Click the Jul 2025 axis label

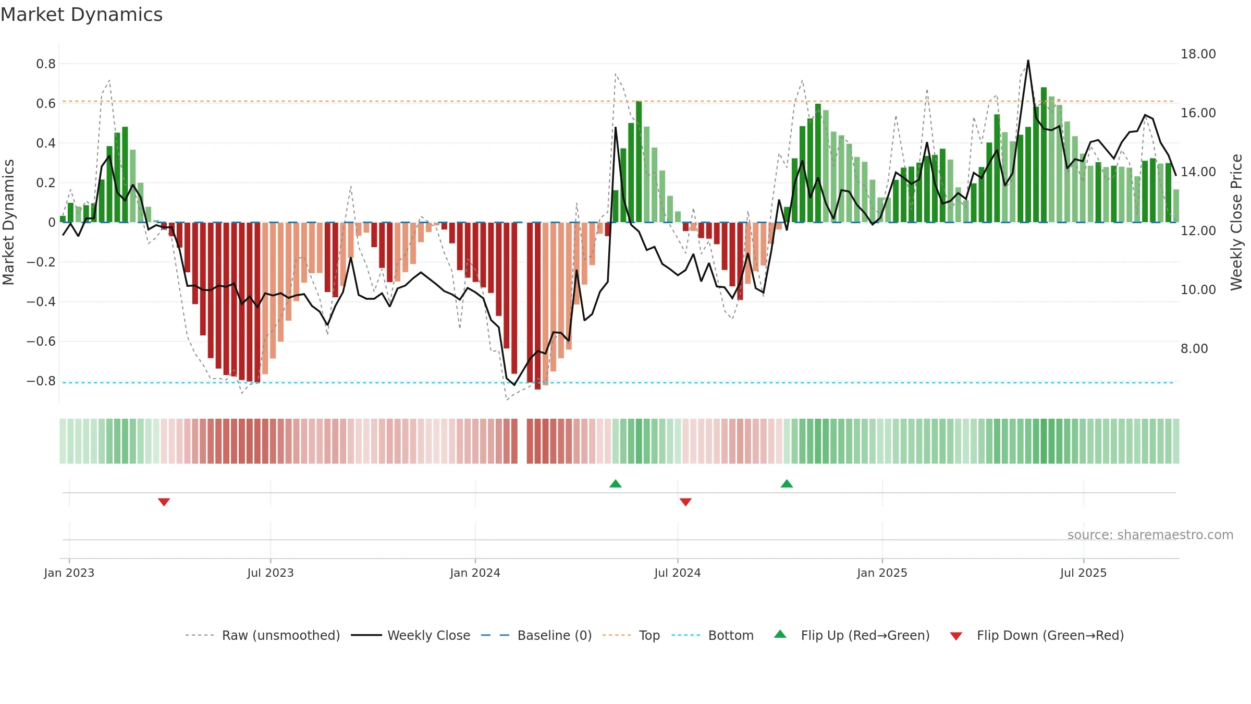pyautogui.click(x=1084, y=573)
